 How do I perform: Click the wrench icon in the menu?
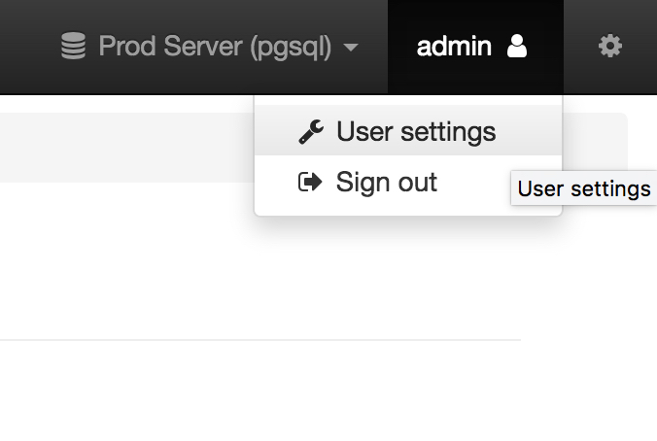(x=311, y=132)
